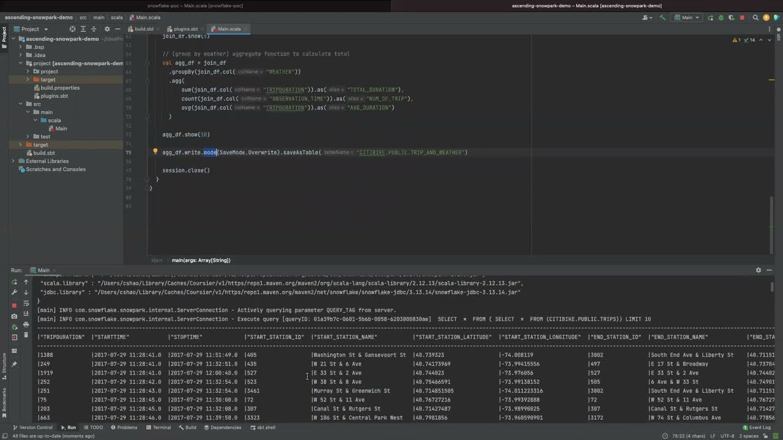This screenshot has height=440, width=783.
Task: Open the Event Log
Action: [756, 427]
